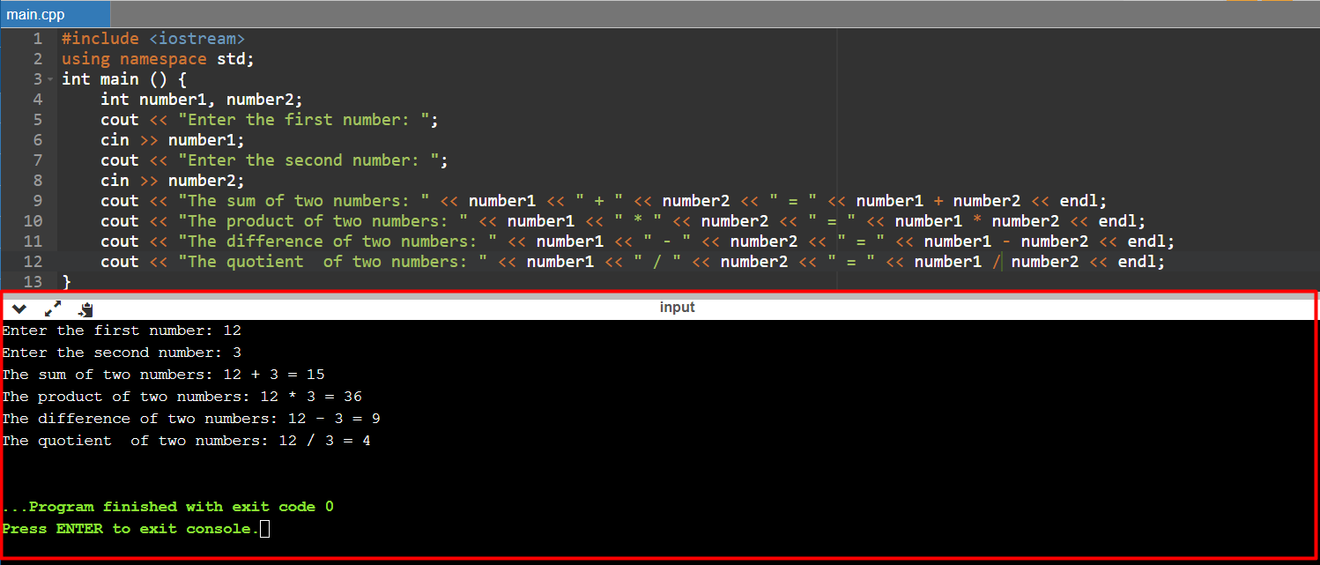
Task: Expand the console to fullscreen
Action: (x=53, y=309)
